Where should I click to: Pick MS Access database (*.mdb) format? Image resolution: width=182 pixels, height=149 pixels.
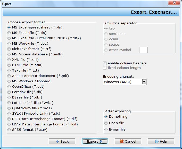(9, 54)
